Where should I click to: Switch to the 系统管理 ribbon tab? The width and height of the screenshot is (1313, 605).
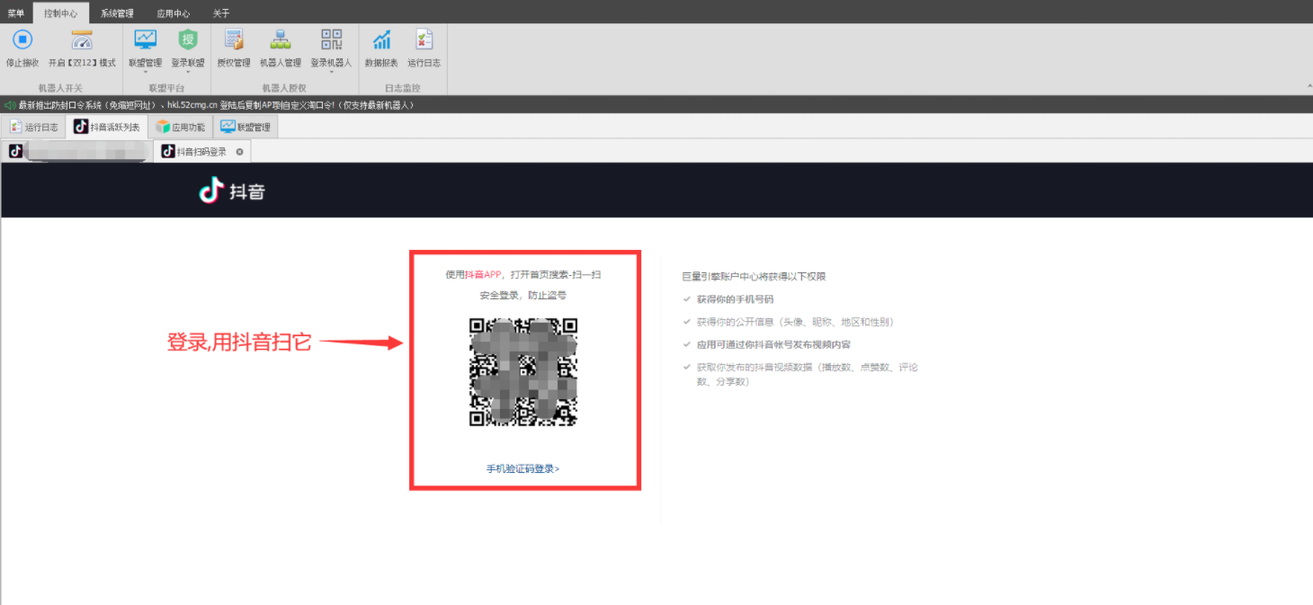(117, 13)
